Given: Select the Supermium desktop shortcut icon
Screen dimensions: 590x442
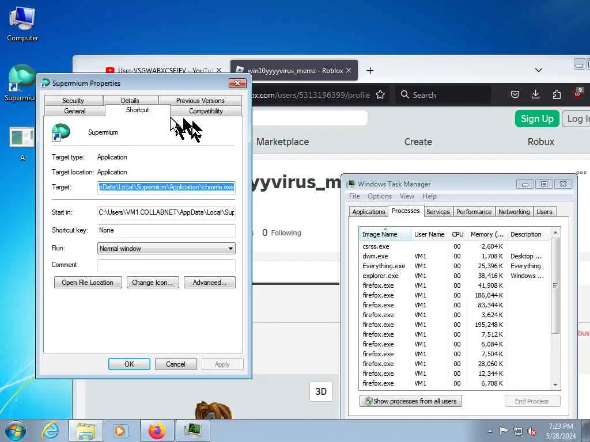Looking at the screenshot, I should coord(21,83).
